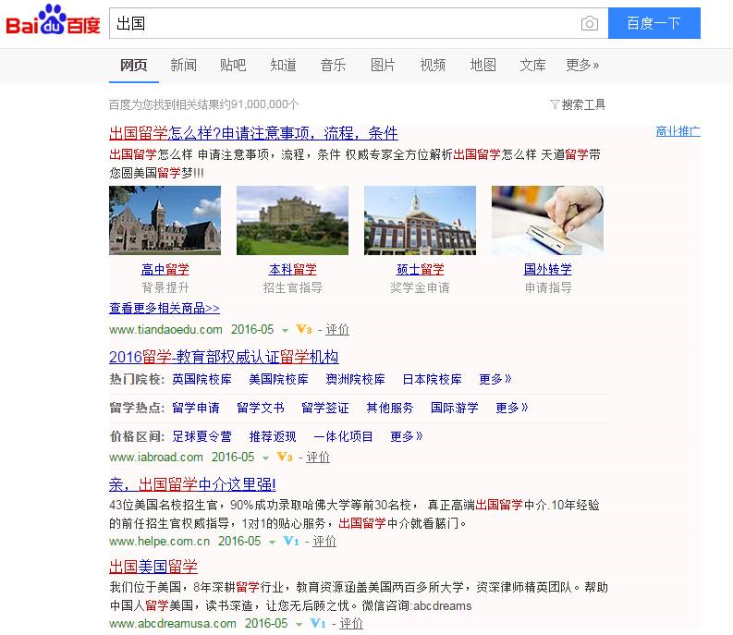Expand 更多» in 价格区间 row
The width and height of the screenshot is (733, 635).
click(x=406, y=437)
